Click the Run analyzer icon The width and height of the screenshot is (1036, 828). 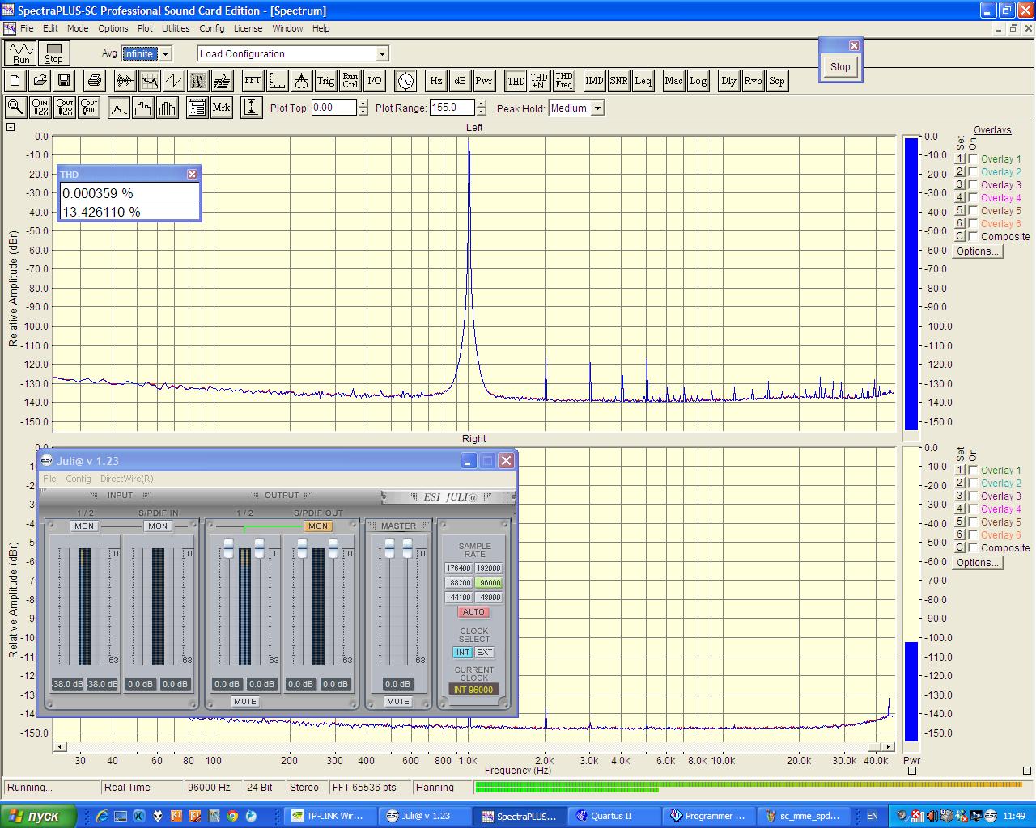tap(21, 53)
